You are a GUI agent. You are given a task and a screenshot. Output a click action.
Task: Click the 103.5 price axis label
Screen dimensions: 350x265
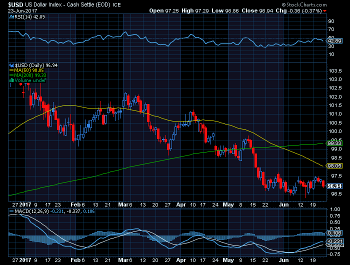(335, 71)
